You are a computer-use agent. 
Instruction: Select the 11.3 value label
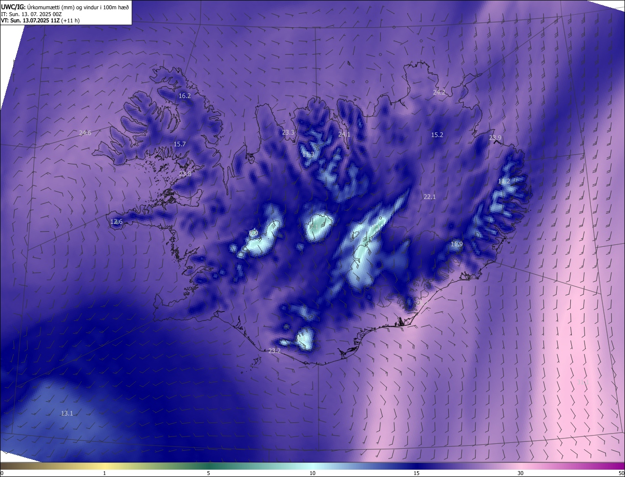pyautogui.click(x=308, y=155)
